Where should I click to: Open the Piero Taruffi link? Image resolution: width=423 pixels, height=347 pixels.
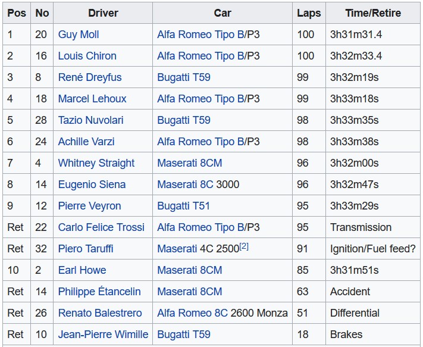tap(86, 249)
